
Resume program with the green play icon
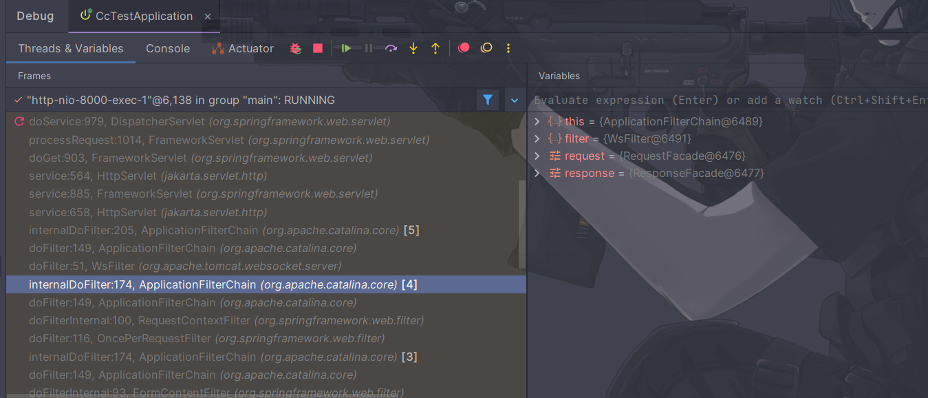[x=347, y=48]
